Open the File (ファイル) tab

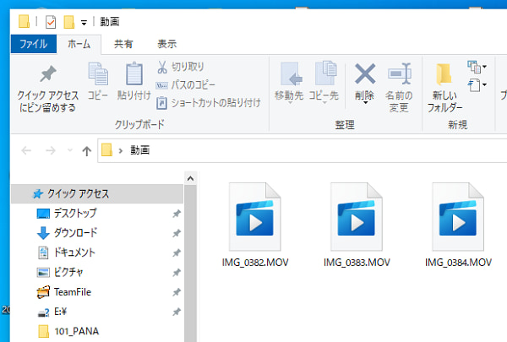point(34,44)
